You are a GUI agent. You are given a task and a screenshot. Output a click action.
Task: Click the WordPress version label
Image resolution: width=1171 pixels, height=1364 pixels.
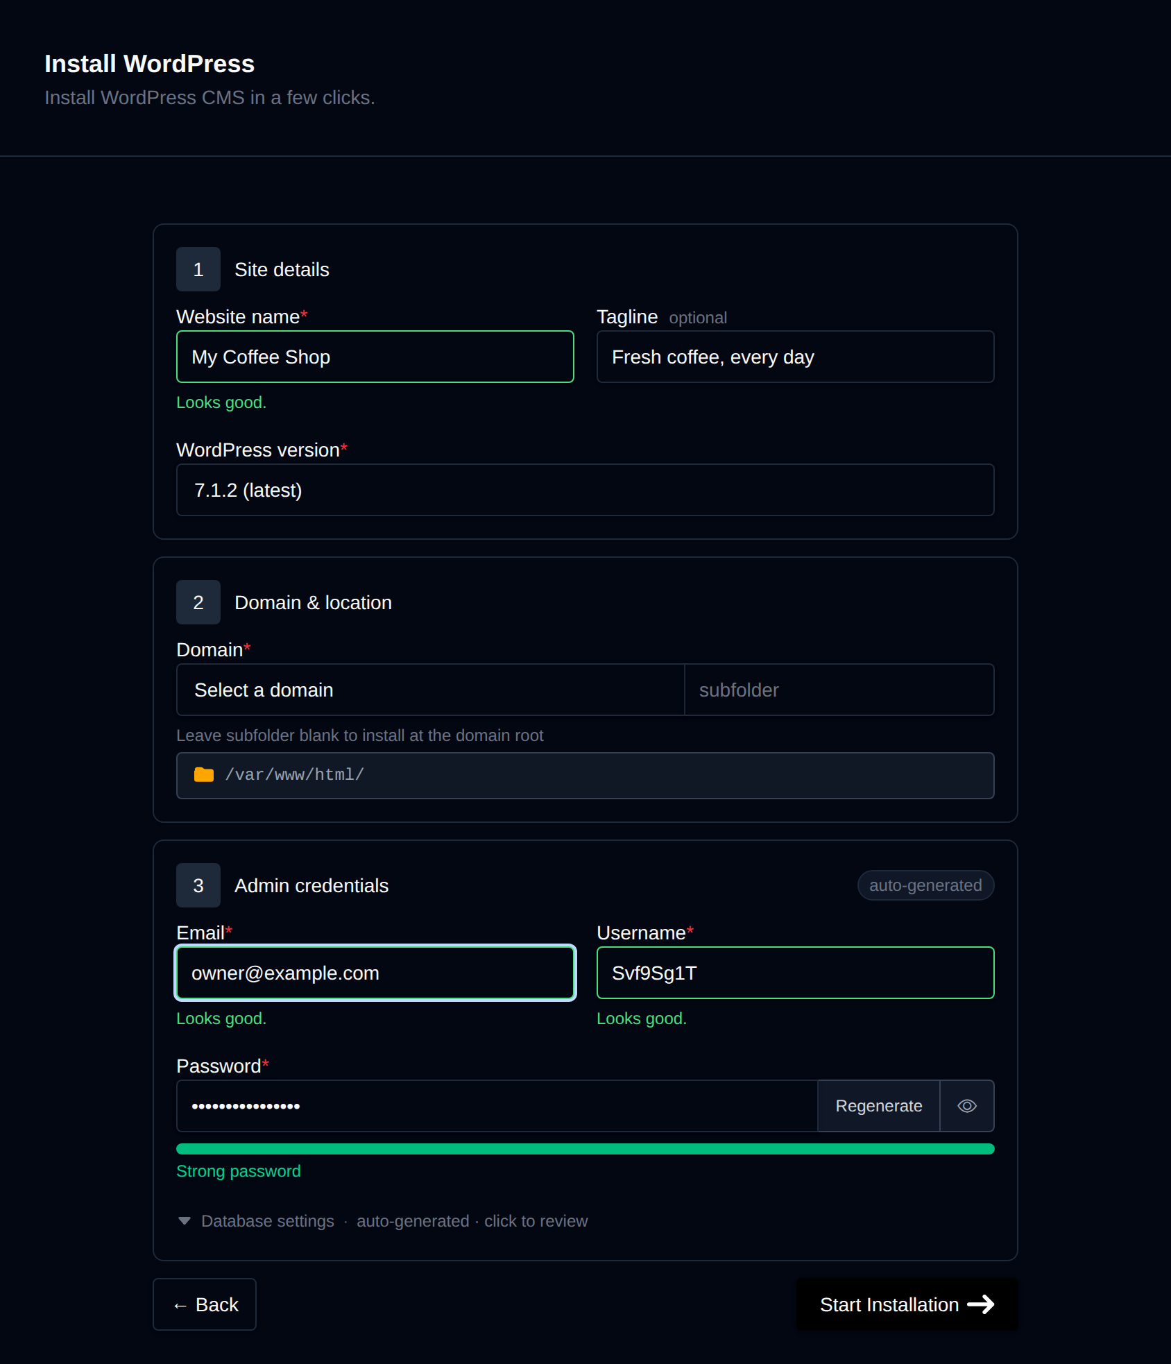point(262,450)
